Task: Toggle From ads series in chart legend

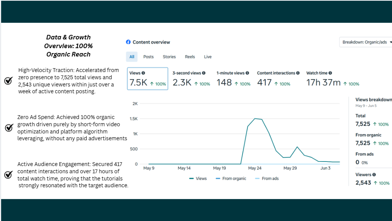Action: click(267, 179)
